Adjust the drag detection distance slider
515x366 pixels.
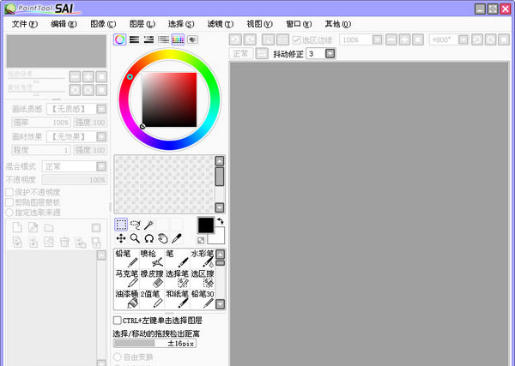163,343
